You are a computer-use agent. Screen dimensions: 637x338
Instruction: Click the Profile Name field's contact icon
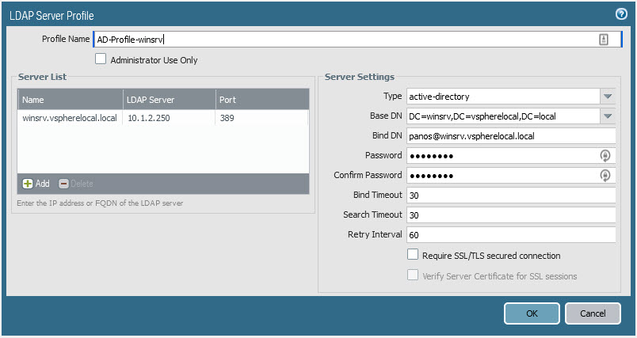(x=604, y=40)
